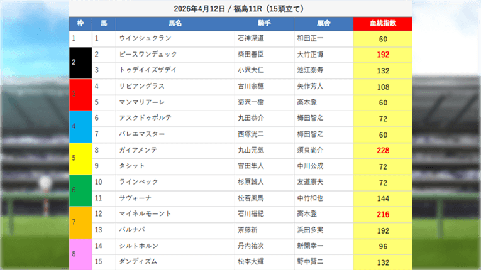Screen dimensions: 481x270
Task: Select horse name タシット
Action: pos(132,166)
